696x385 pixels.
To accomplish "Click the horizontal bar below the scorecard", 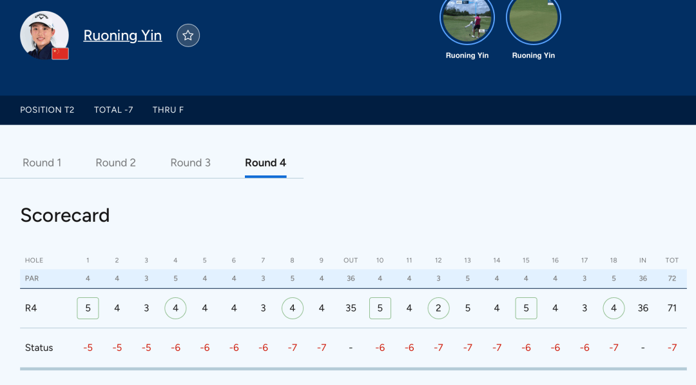I will coord(353,369).
